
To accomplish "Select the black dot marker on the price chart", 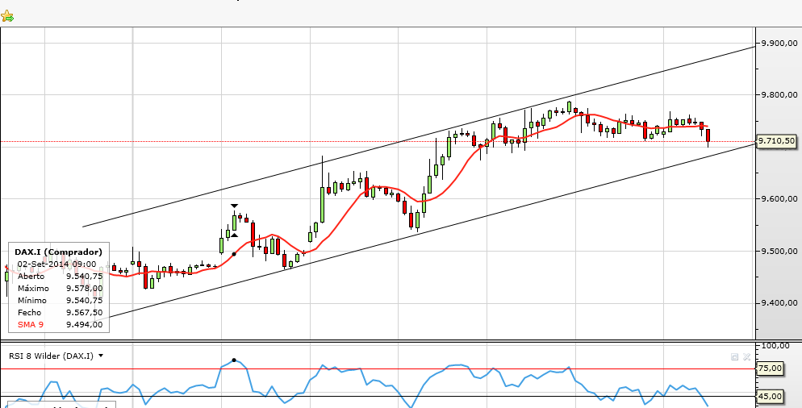I will 234,254.
